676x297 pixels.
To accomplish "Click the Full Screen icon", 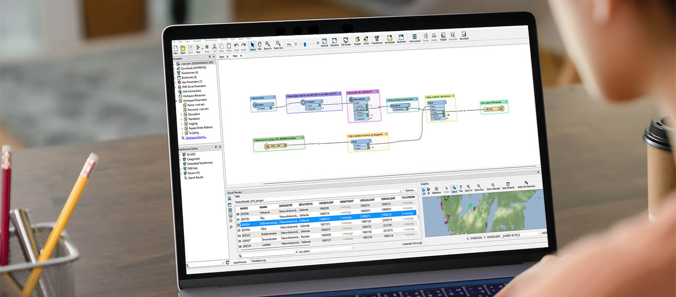I will click(x=345, y=41).
